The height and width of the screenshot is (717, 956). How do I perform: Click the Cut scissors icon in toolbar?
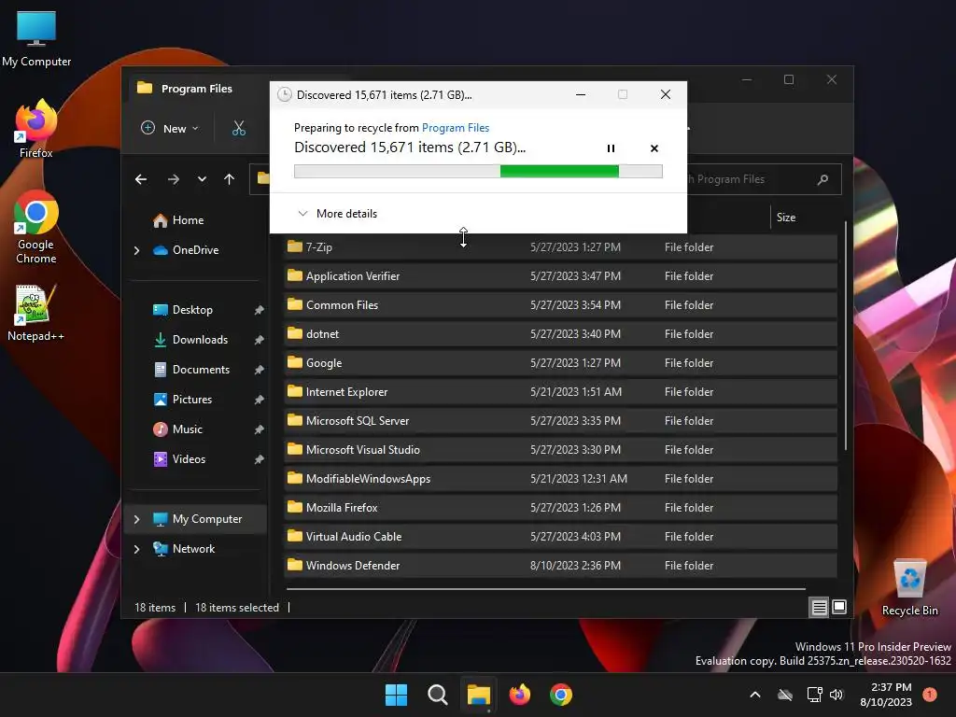point(239,128)
